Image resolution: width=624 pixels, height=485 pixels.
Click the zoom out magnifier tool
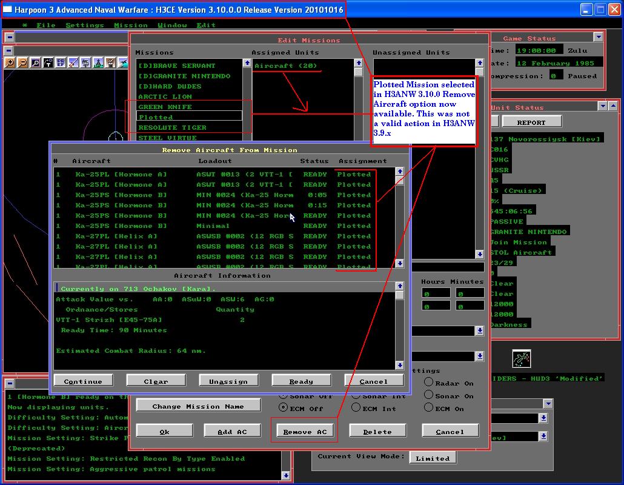click(22, 62)
